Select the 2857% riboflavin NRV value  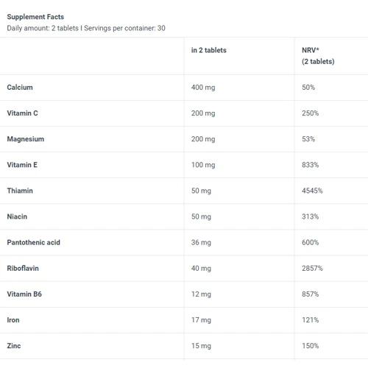tap(312, 268)
